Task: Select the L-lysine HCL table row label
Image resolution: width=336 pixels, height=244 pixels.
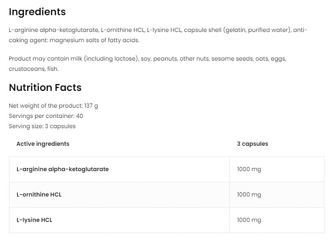Action: 34,220
